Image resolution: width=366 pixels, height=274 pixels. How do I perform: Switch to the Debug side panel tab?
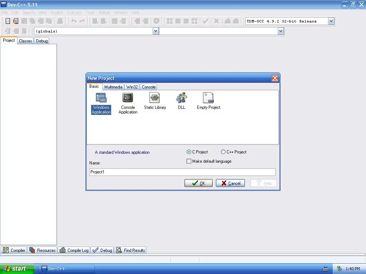tap(42, 41)
